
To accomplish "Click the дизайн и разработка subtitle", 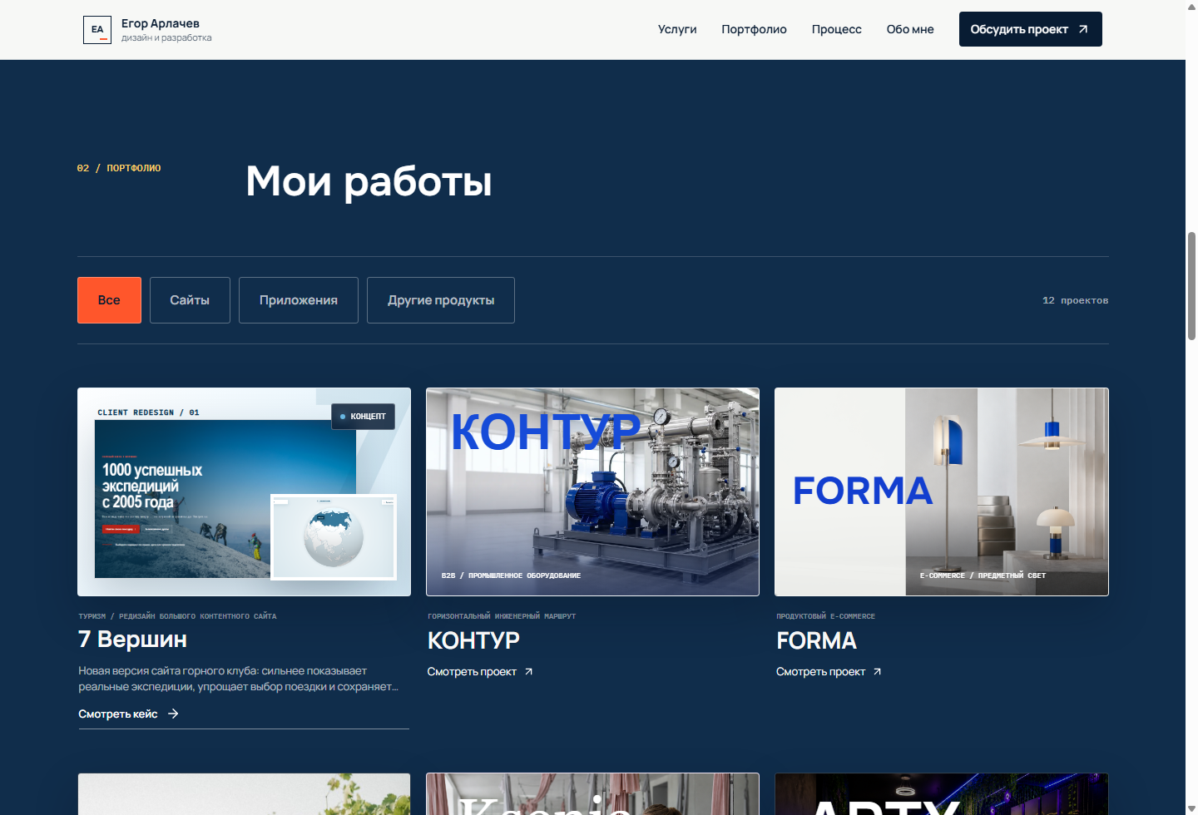I will pos(166,37).
